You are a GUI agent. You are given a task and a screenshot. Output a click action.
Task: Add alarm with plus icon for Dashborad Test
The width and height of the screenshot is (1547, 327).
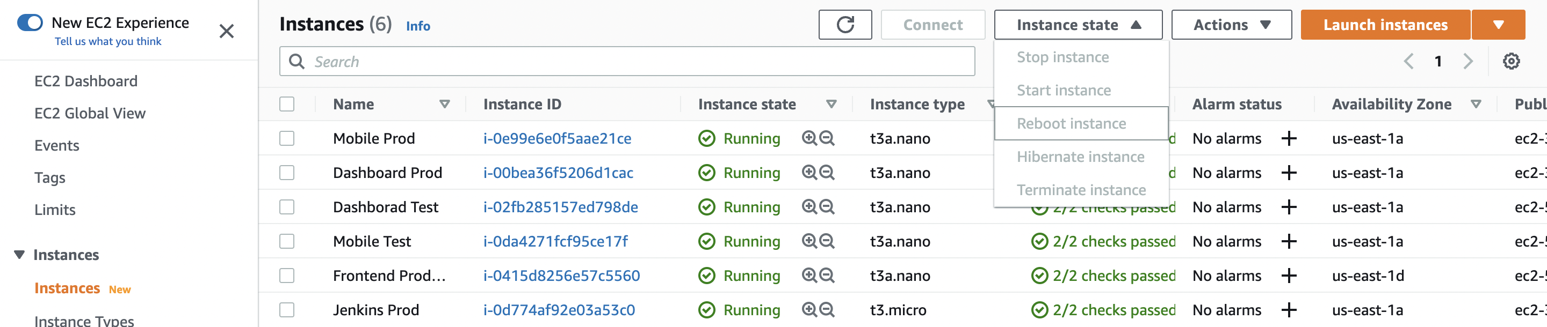(x=1289, y=206)
